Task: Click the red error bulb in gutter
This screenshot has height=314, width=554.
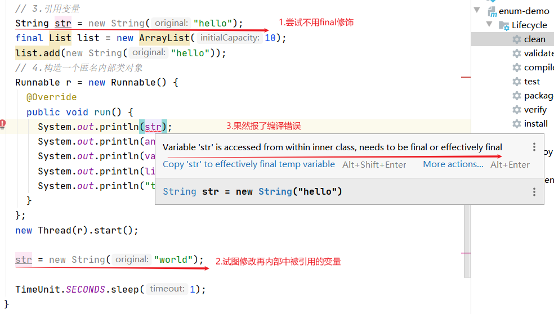Action: coord(2,124)
